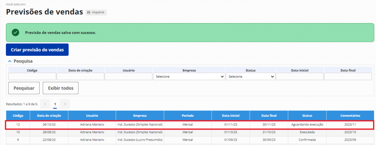Open the Empresa dropdown
Screen dimensions: 376x145
[x=189, y=76]
